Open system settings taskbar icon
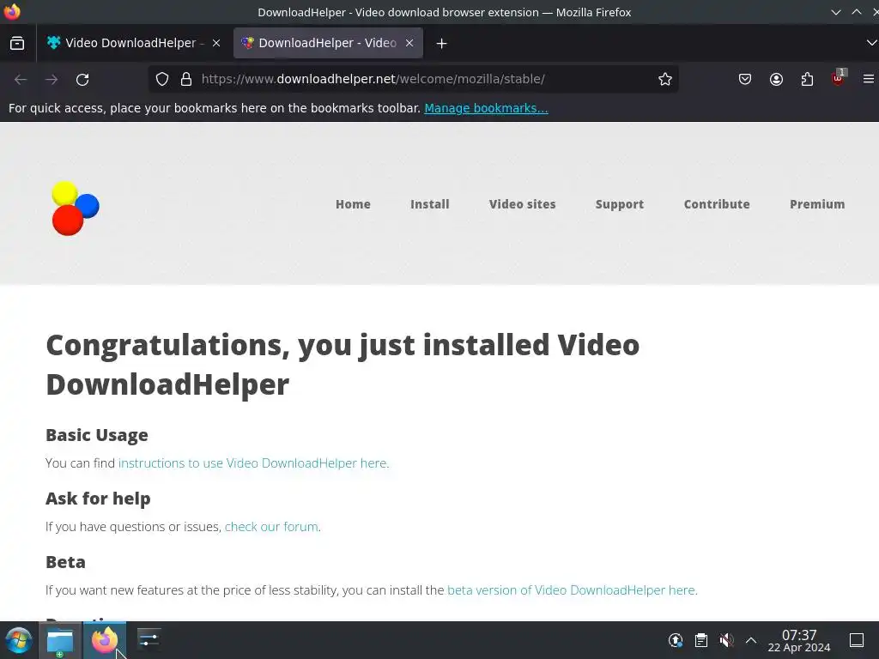This screenshot has width=879, height=659. (x=149, y=640)
